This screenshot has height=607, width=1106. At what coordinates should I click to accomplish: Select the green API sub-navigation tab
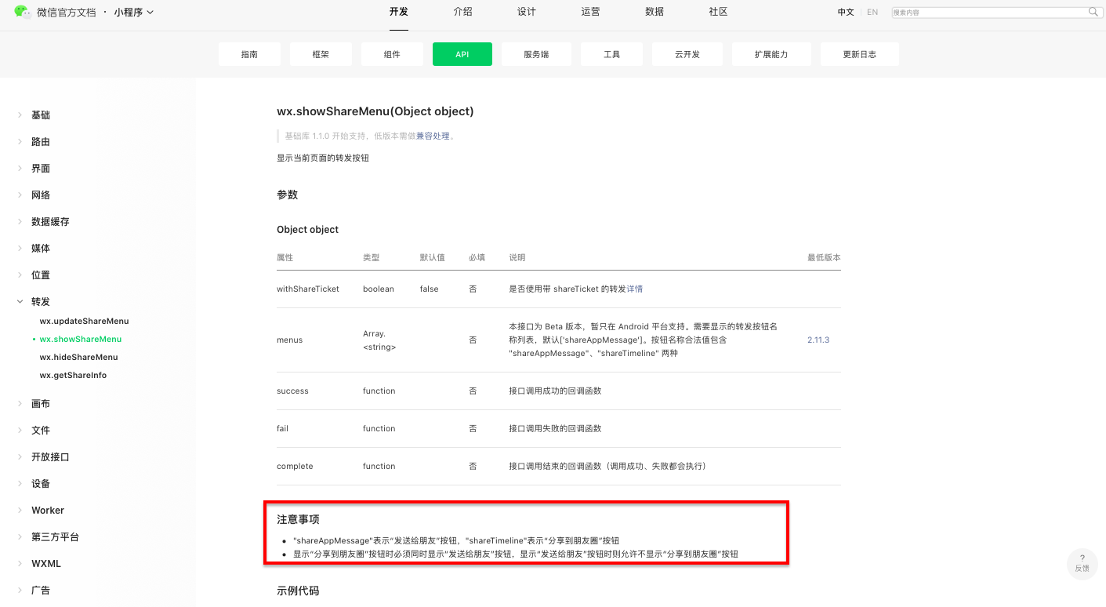point(462,54)
